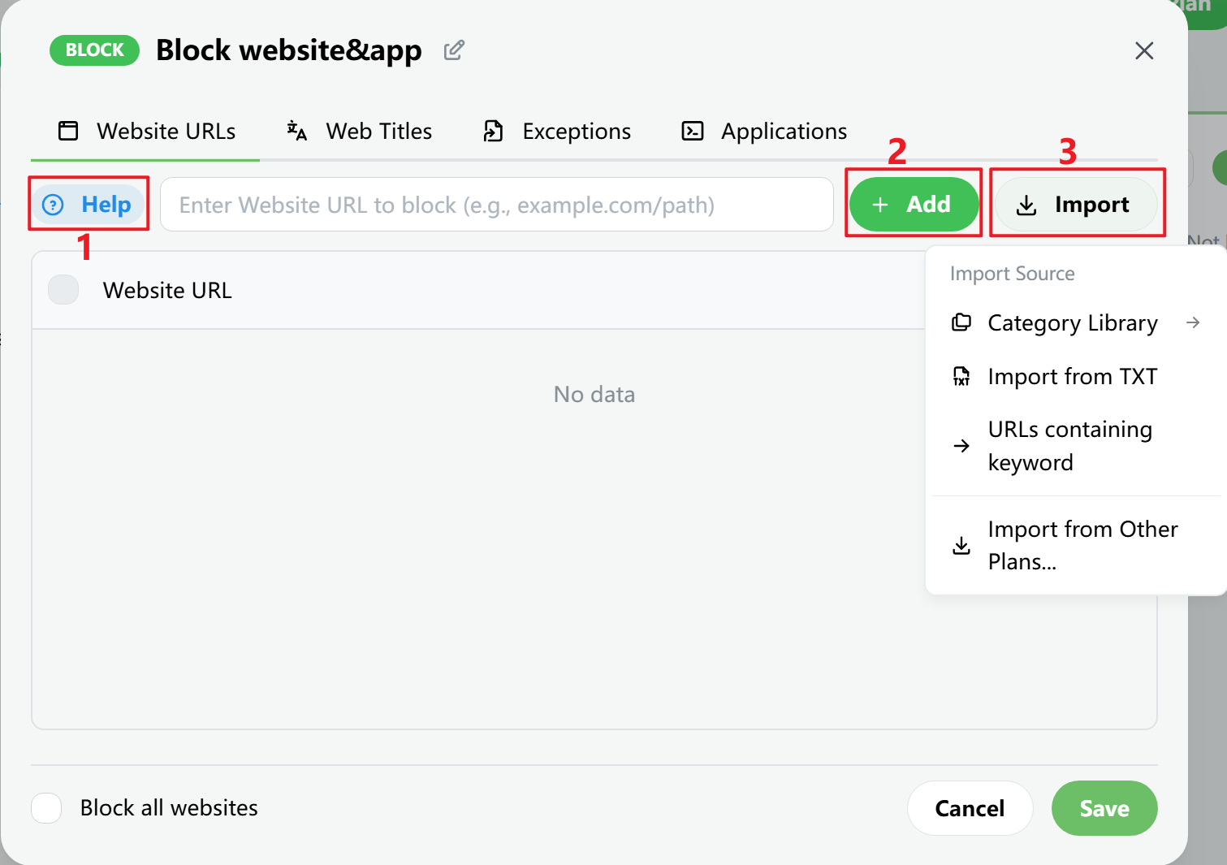Open the Category Library submenu
The image size is (1227, 865).
[1076, 323]
